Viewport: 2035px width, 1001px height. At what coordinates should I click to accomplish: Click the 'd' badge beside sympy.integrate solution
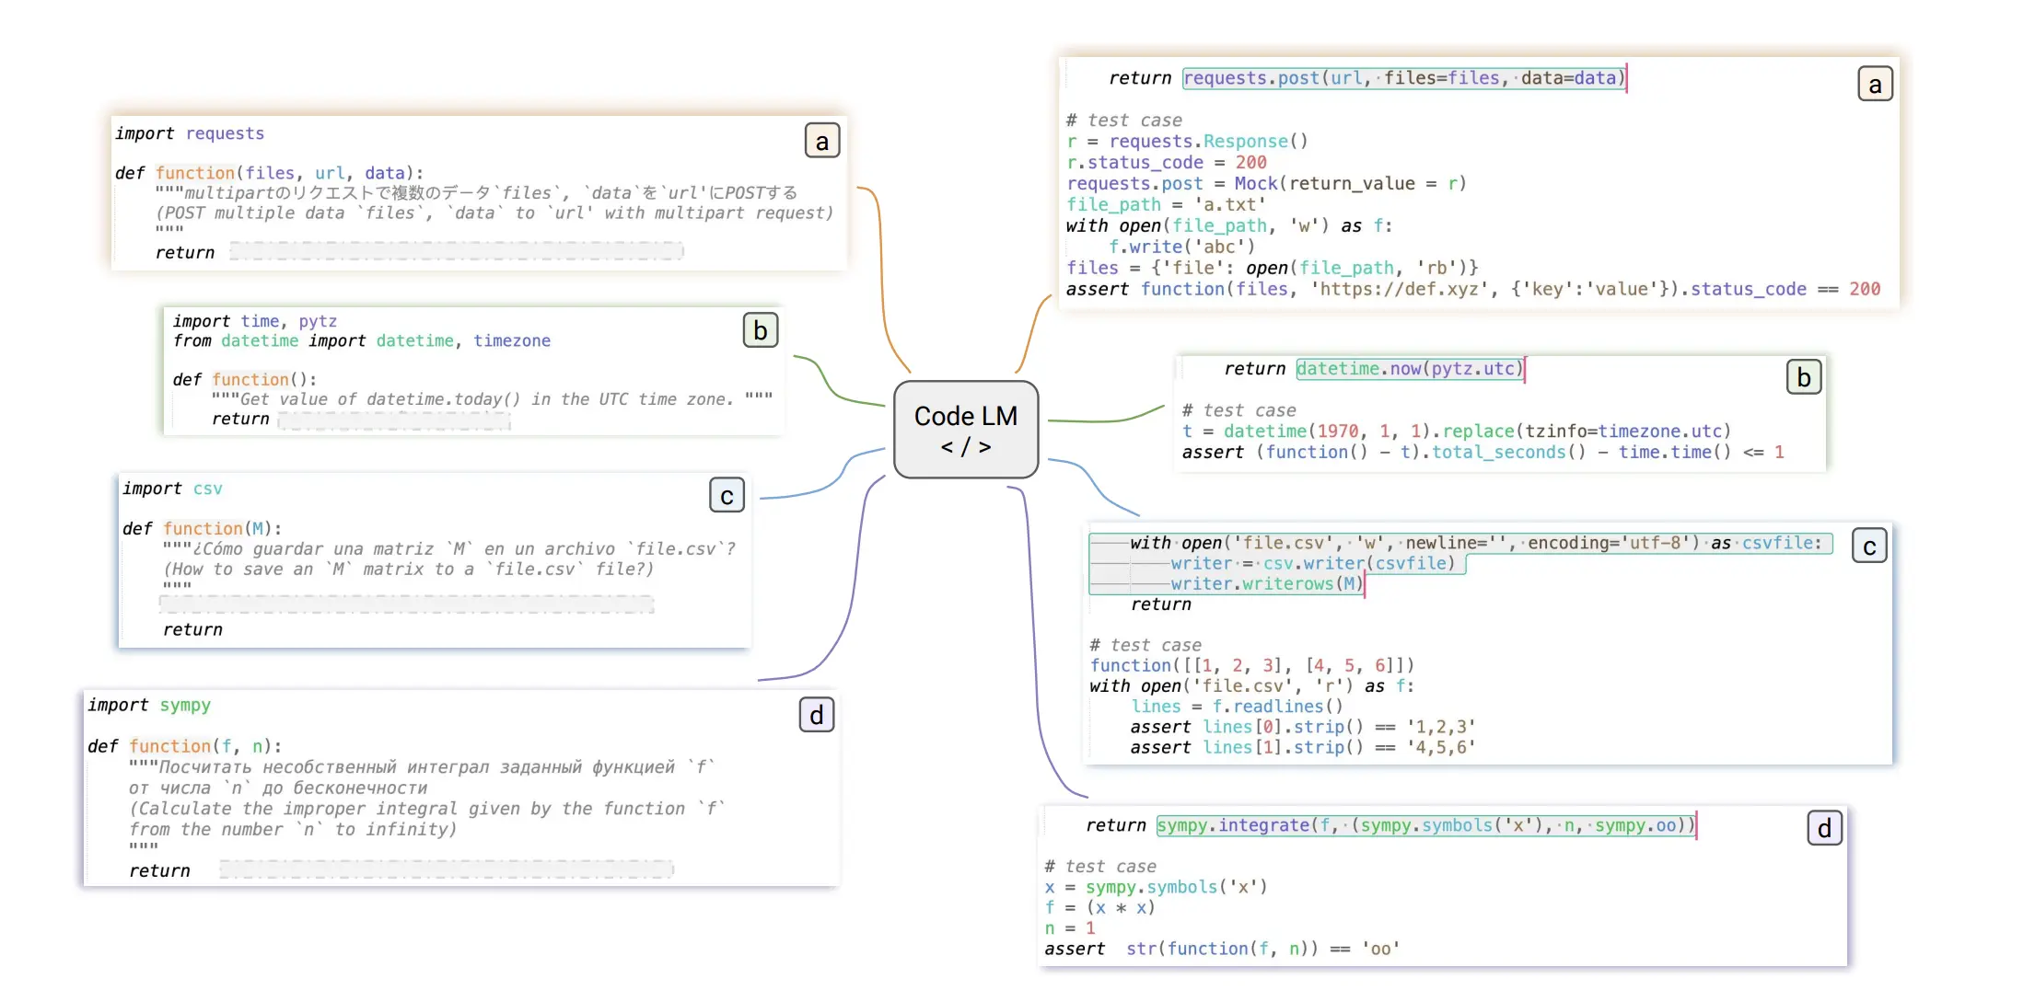[1824, 828]
